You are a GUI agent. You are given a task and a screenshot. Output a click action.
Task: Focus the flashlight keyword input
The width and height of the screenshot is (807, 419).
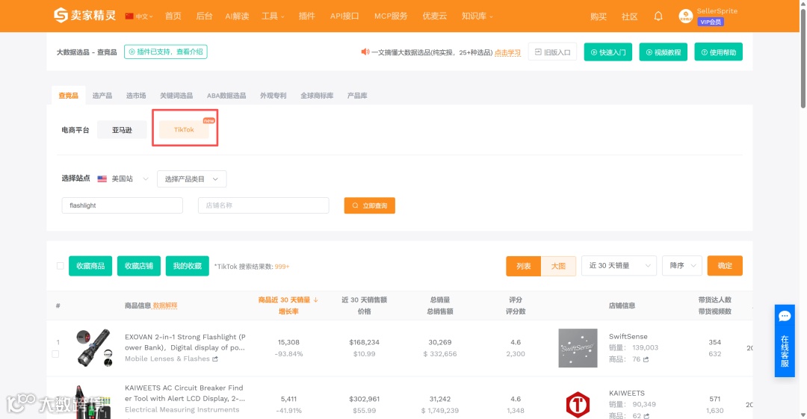pos(122,205)
